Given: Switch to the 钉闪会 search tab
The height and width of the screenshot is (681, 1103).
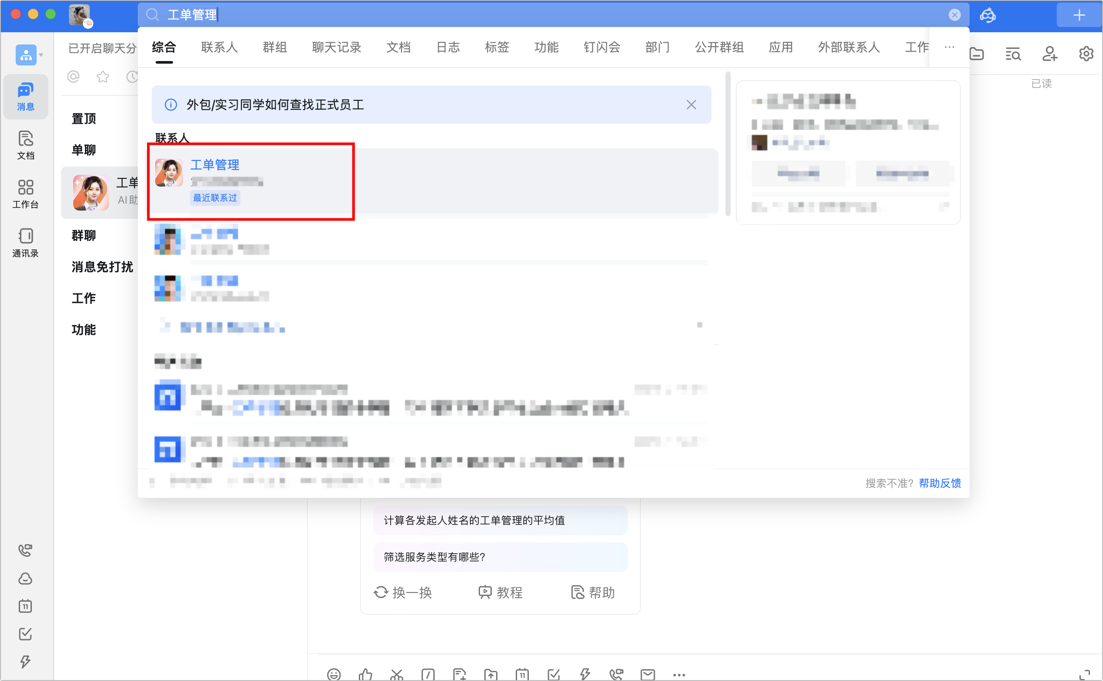Looking at the screenshot, I should click(x=602, y=47).
